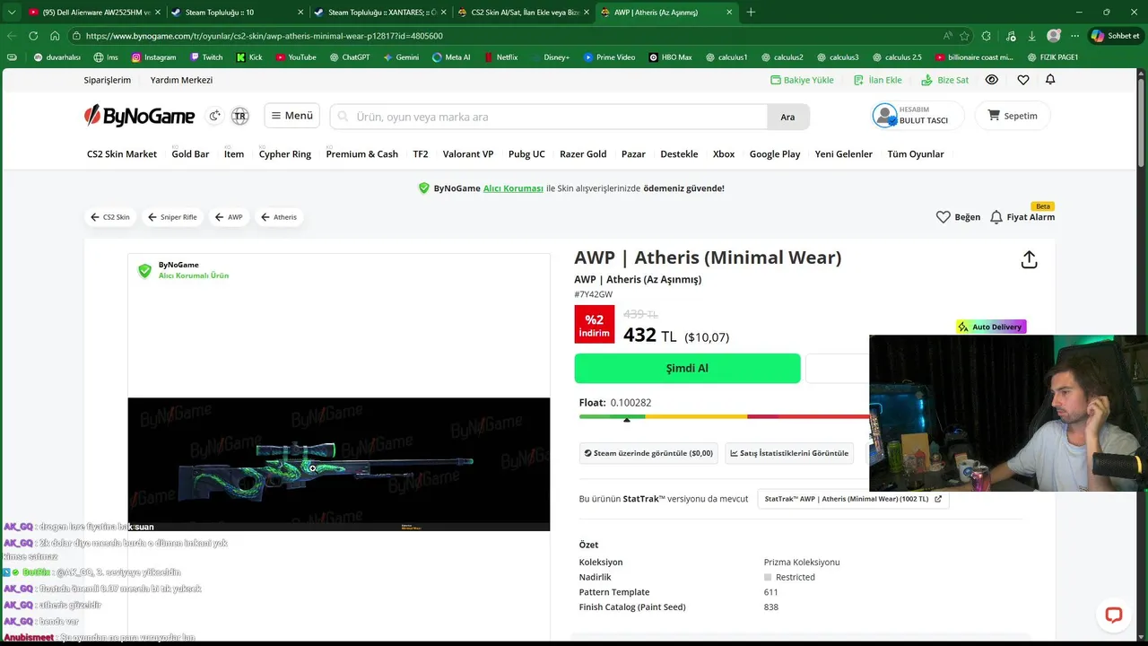
Task: Set a Fiyat Alarm price alert
Action: (1022, 217)
